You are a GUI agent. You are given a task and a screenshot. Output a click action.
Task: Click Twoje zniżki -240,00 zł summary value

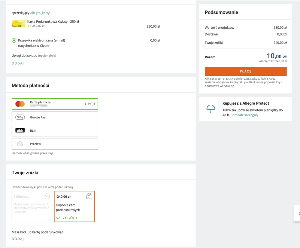coord(280,43)
